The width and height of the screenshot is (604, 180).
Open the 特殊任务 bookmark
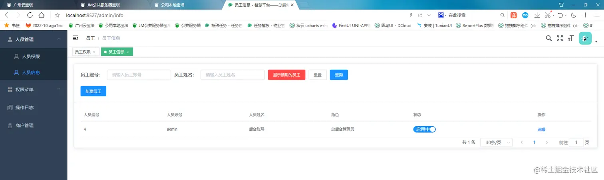point(225,25)
